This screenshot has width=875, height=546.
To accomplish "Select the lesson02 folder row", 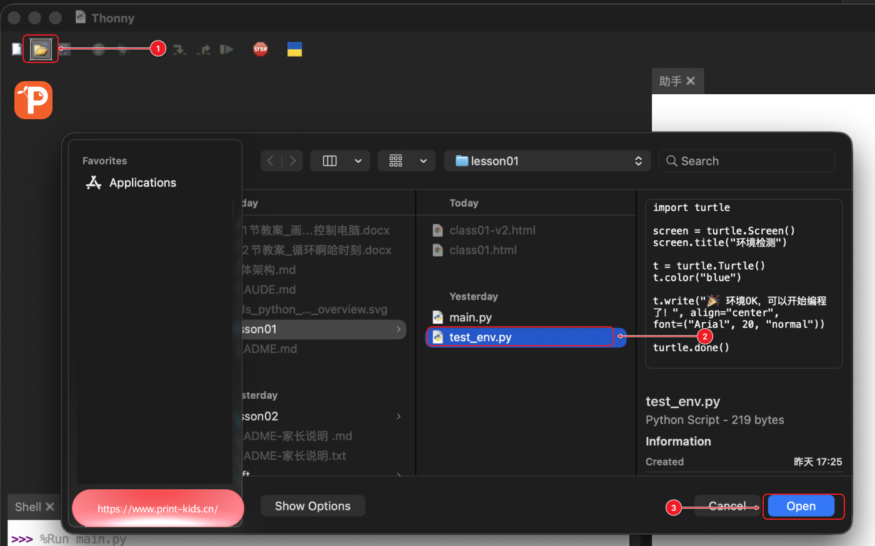I will pos(324,416).
